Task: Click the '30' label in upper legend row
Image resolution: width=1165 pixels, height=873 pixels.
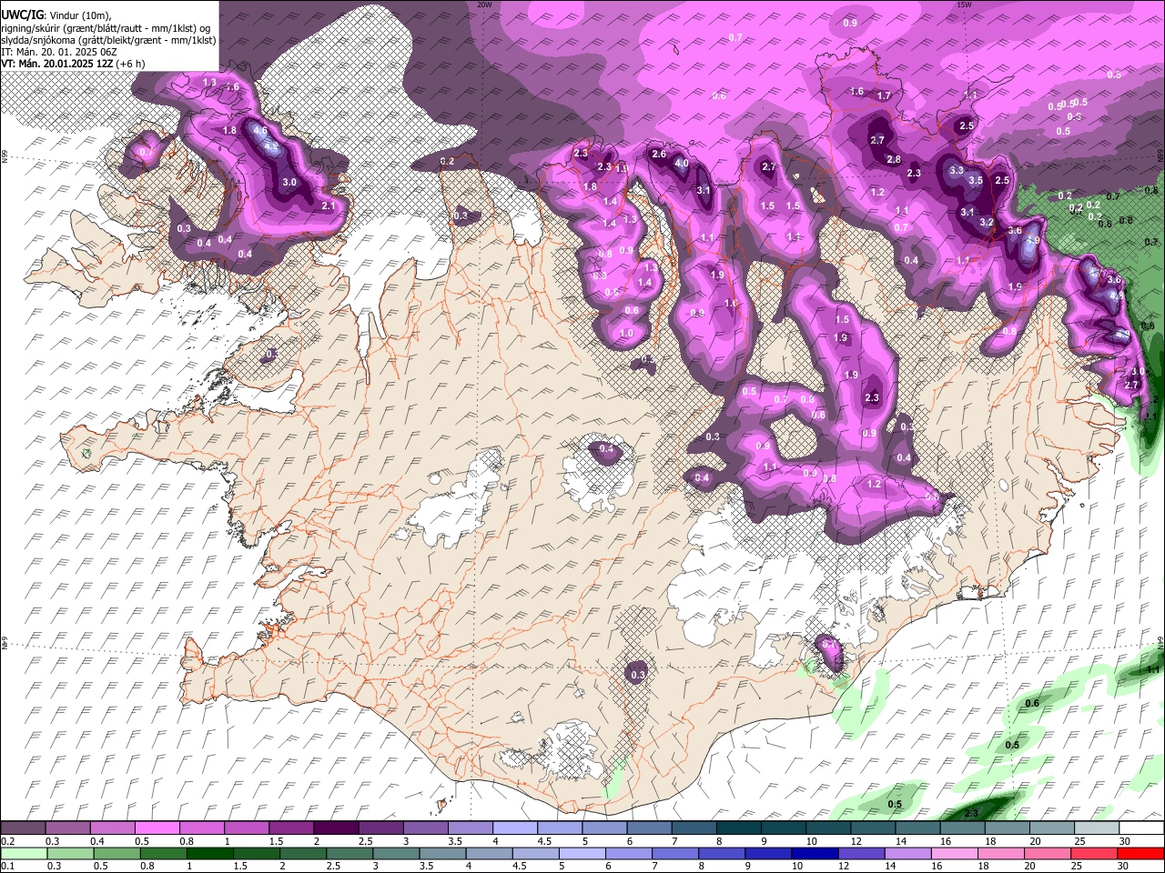Action: (1125, 841)
